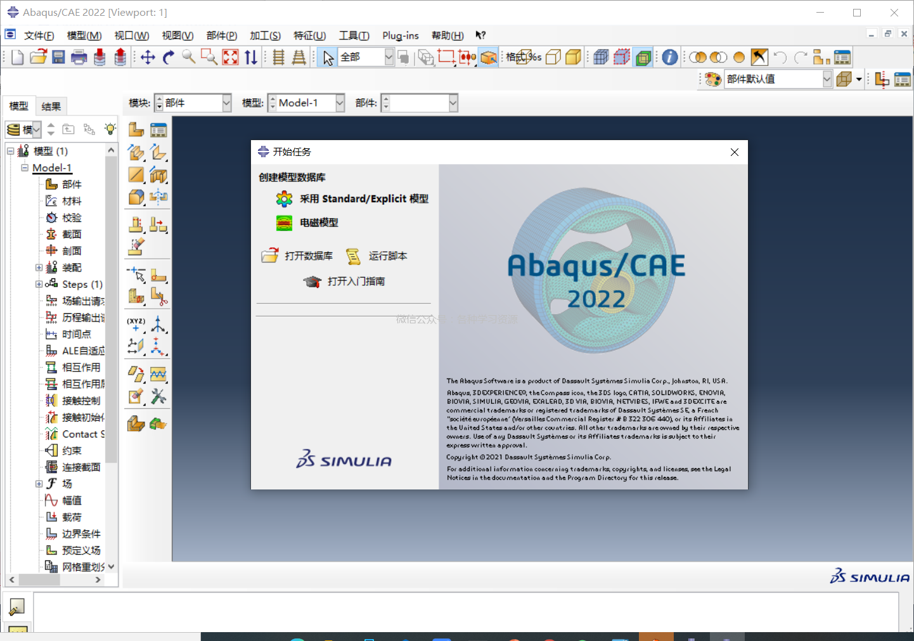This screenshot has height=641, width=914.
Task: Click the Print toolbar icon
Action: (79, 58)
